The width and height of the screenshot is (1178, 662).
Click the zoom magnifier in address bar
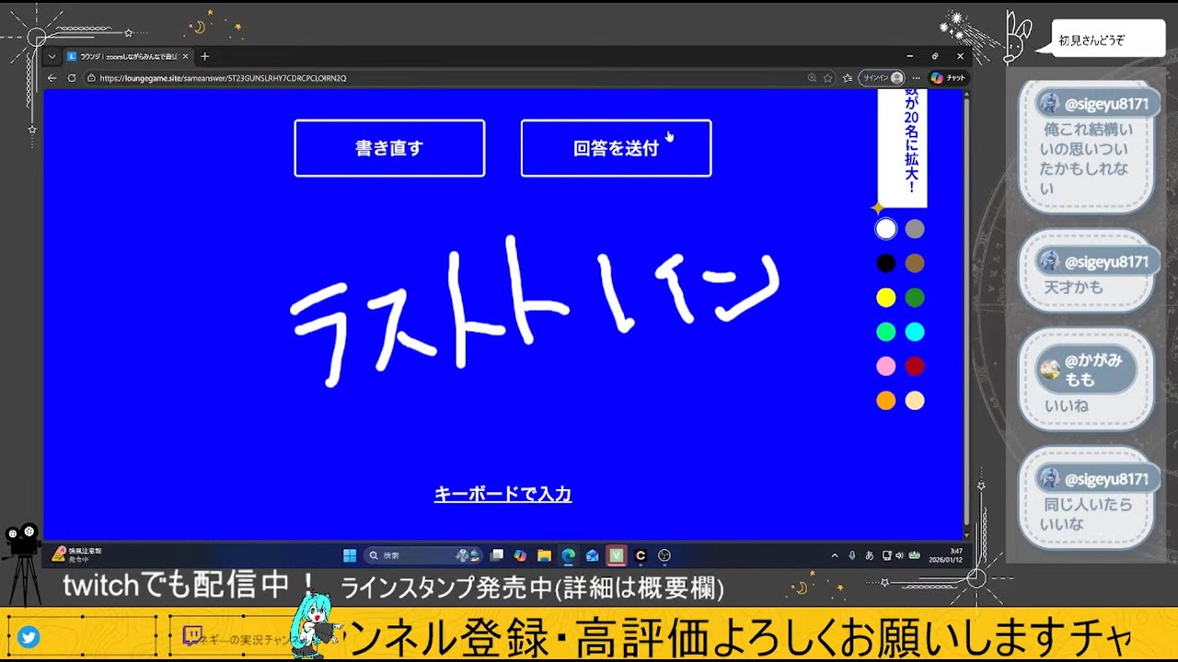coord(812,78)
